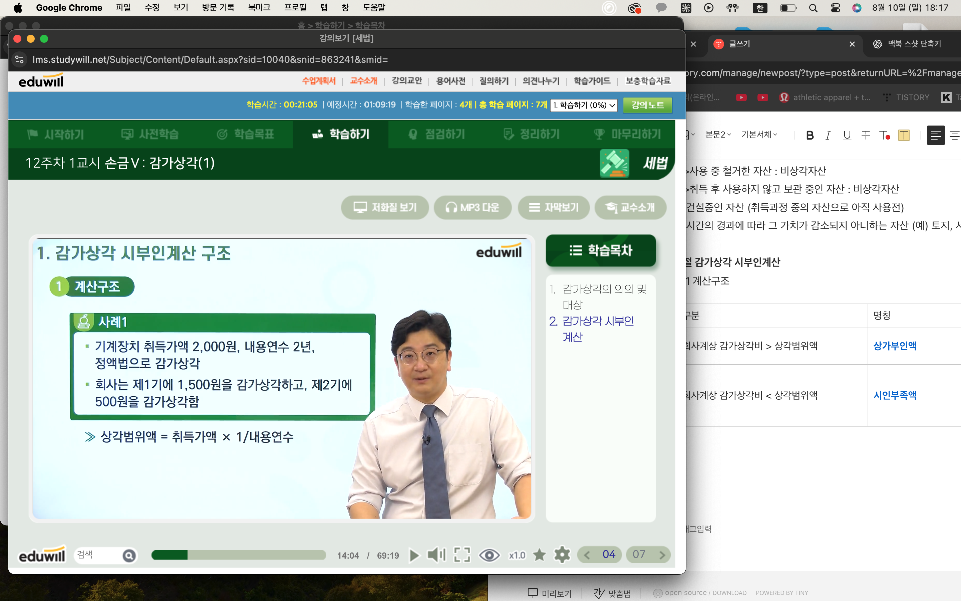Seek on the video progress bar
Screen dimensions: 961x601
pos(238,555)
